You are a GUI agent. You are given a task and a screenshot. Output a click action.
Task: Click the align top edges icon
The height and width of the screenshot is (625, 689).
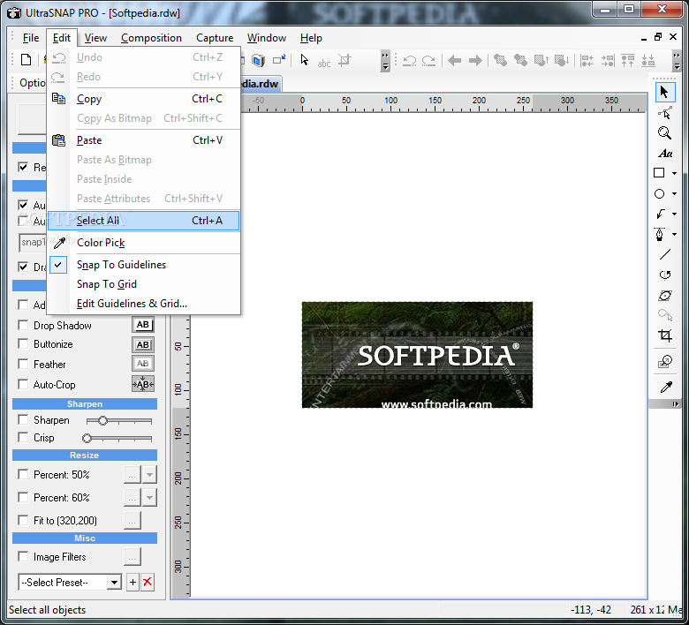pos(628,60)
